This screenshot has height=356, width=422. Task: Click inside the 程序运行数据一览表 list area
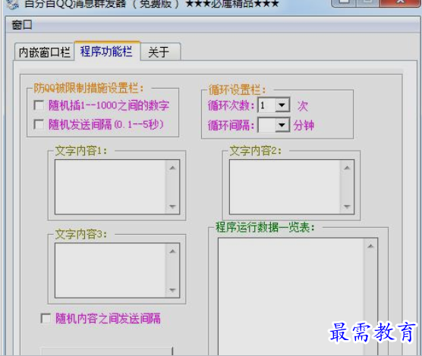(291, 295)
